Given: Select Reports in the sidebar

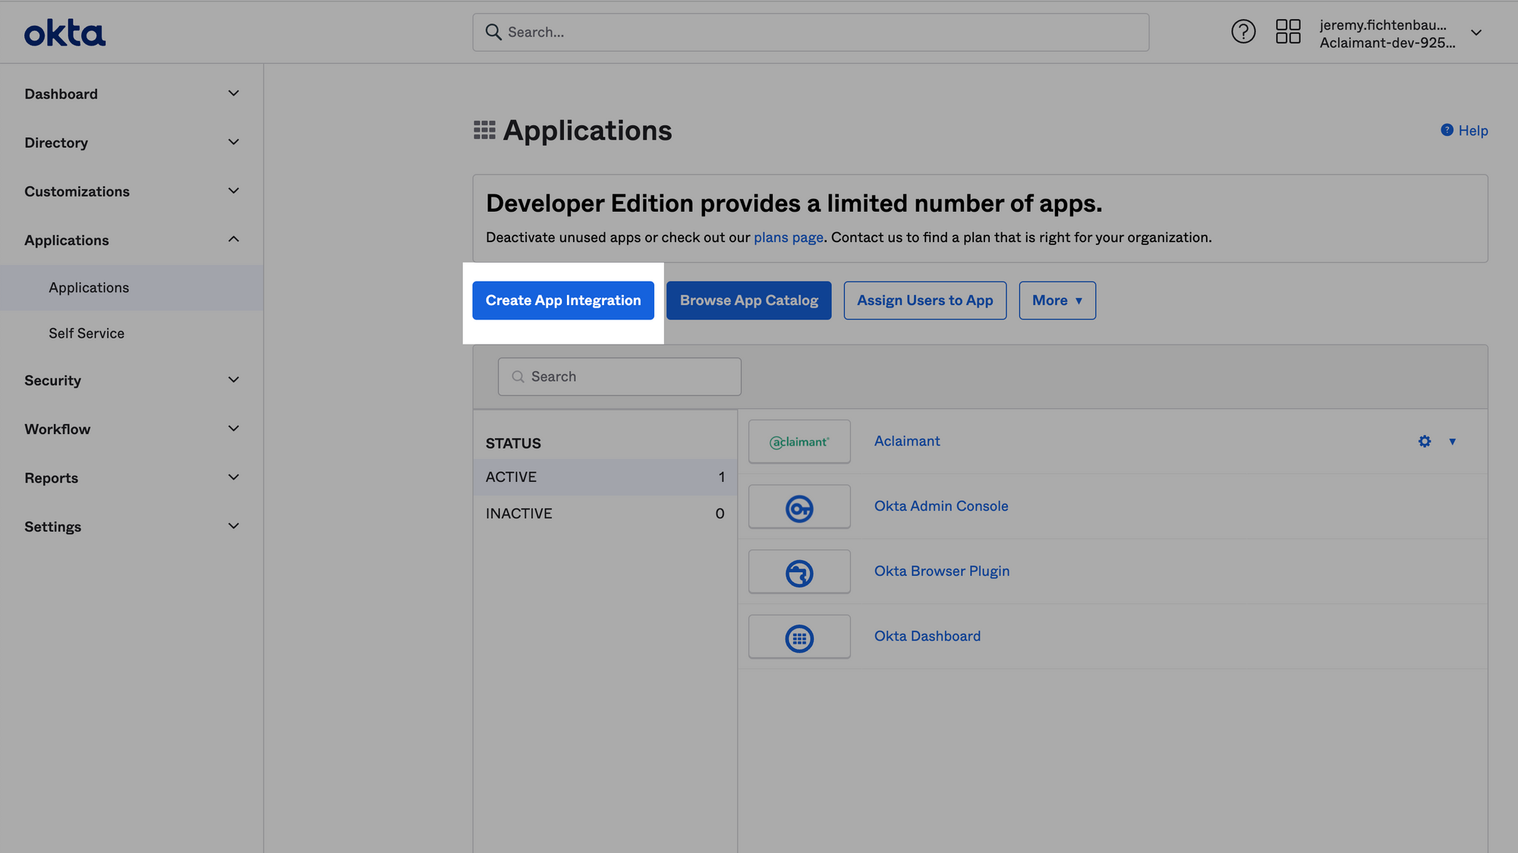Looking at the screenshot, I should click(51, 478).
